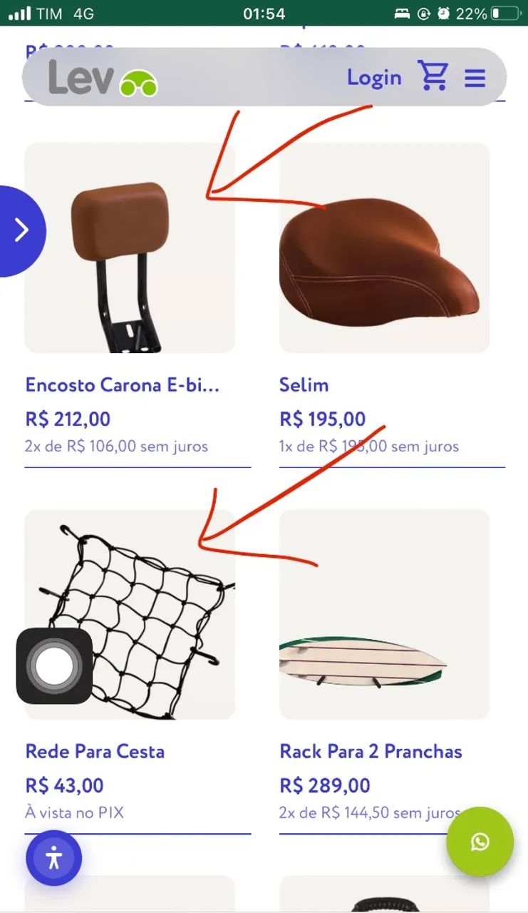Tap the clock time in status bar

(264, 14)
